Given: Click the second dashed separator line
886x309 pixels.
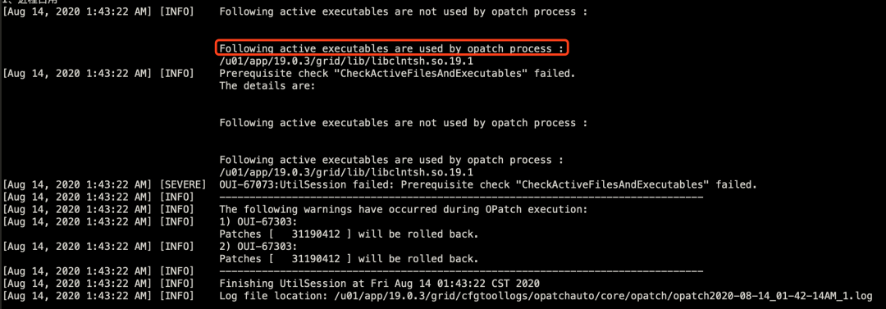Looking at the screenshot, I should [x=461, y=272].
